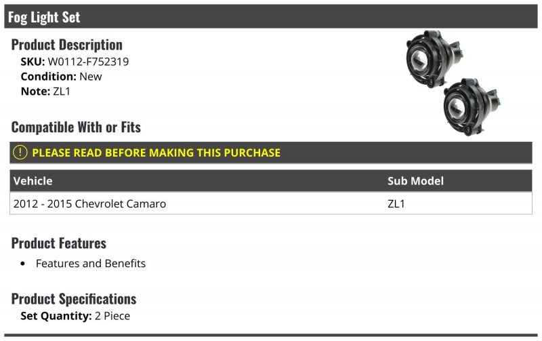Click the ZL1 sub model cell

(396, 203)
